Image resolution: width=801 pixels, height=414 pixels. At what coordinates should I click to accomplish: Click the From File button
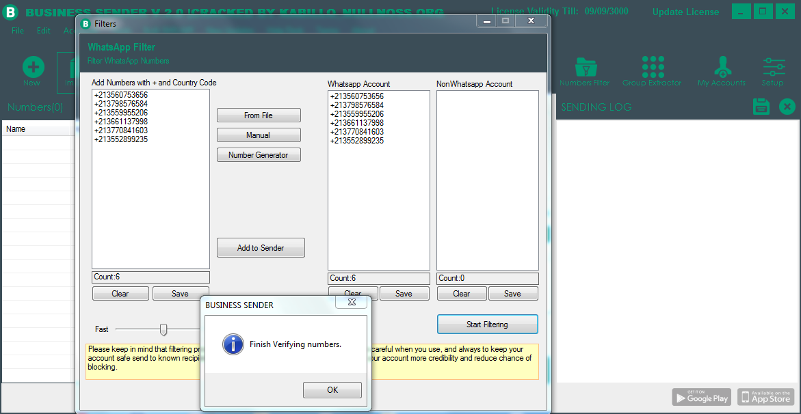click(259, 115)
